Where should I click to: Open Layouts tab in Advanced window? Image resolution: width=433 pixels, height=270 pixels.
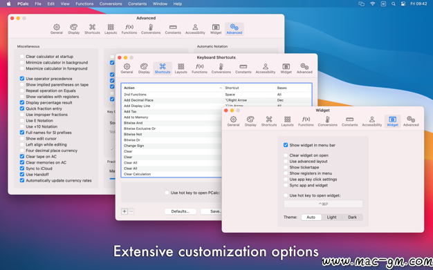tap(111, 29)
